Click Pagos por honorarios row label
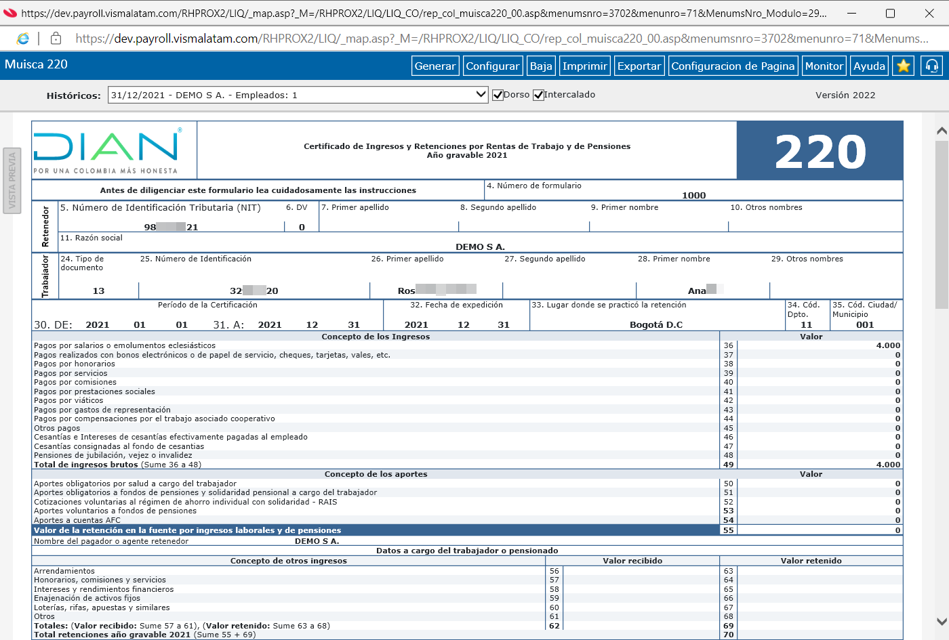 pos(75,364)
